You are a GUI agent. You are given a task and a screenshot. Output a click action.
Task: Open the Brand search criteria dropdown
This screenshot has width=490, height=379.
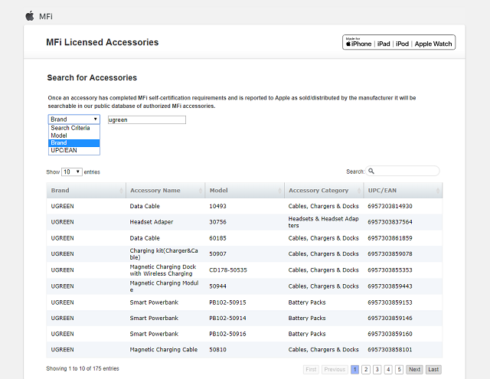pyautogui.click(x=73, y=119)
